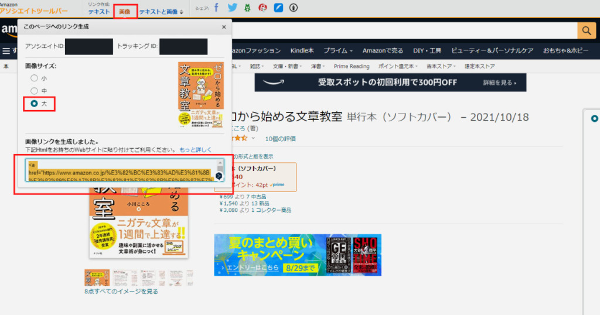Click the Amazon search input field
The height and width of the screenshot is (315, 600).
click(404, 30)
